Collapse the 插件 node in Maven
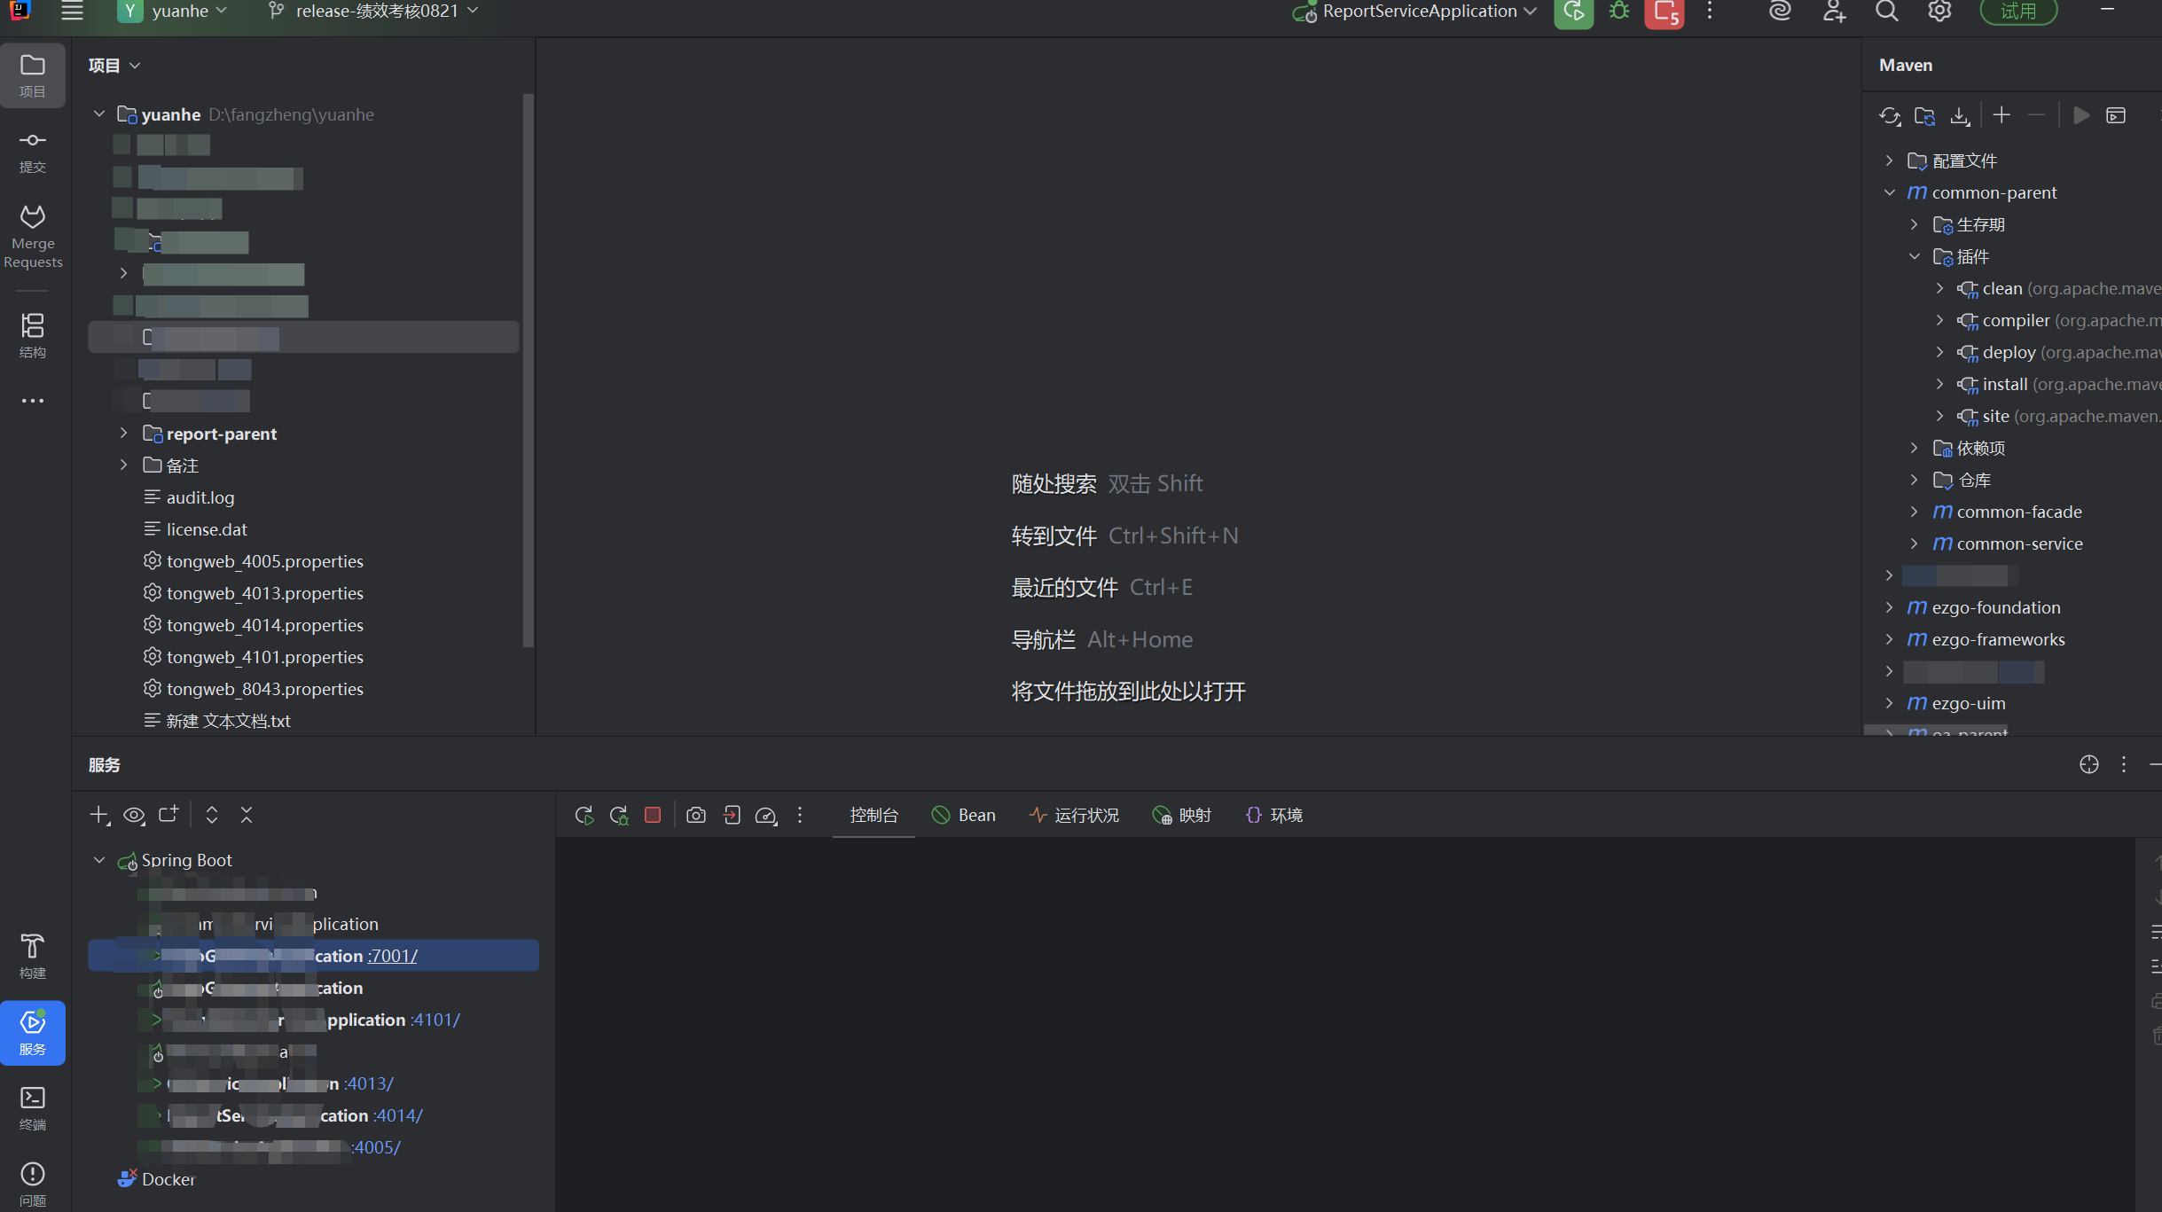Viewport: 2162px width, 1212px height. click(x=1915, y=256)
